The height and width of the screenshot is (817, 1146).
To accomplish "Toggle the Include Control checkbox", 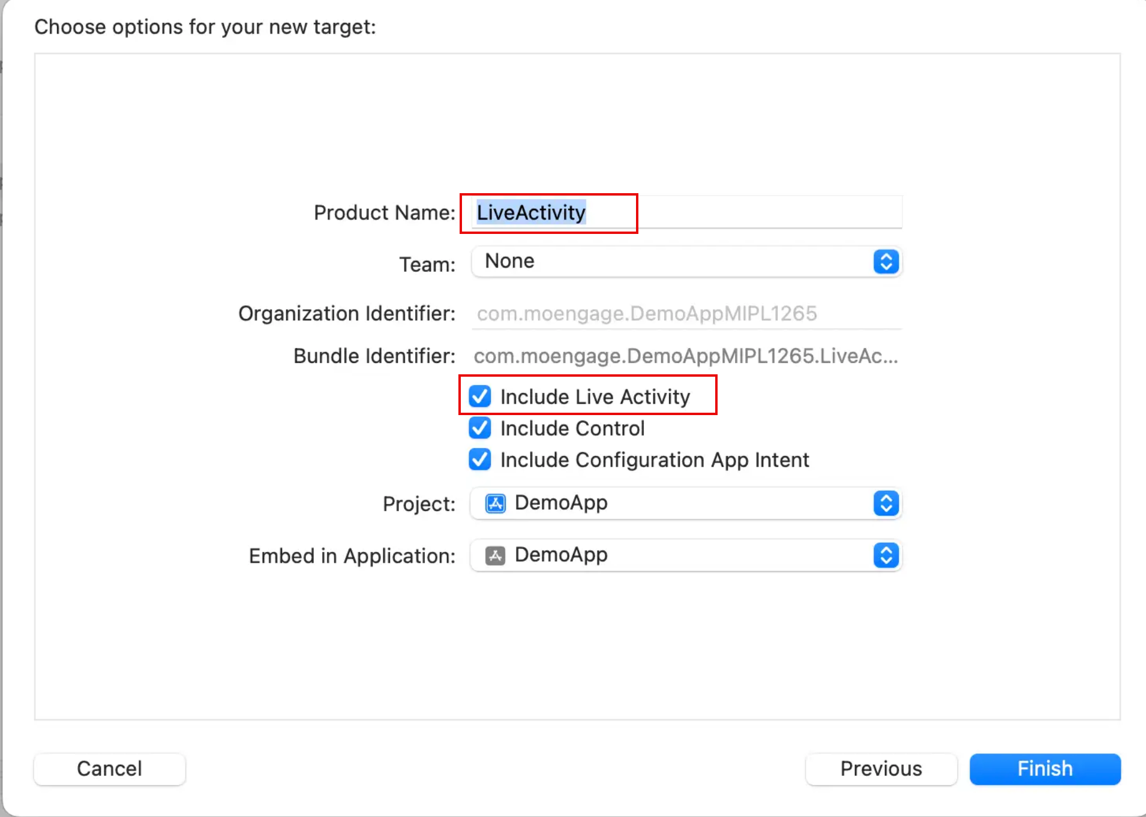I will pyautogui.click(x=480, y=428).
